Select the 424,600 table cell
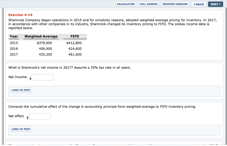The height and width of the screenshot is (146, 227). pos(75,49)
